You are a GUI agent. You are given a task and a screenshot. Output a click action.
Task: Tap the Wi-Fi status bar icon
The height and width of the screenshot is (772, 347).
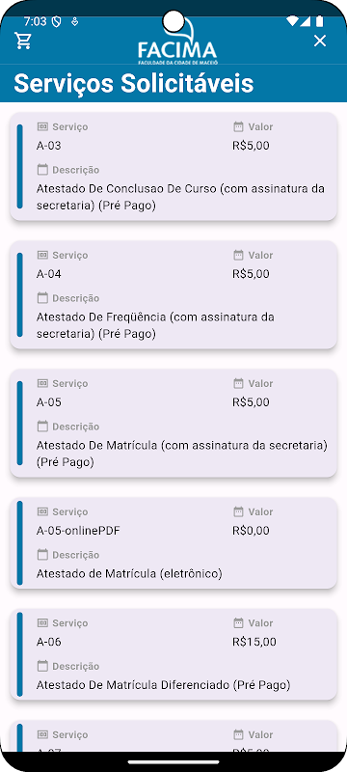coord(292,21)
